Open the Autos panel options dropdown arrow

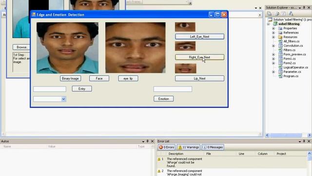[143, 141]
